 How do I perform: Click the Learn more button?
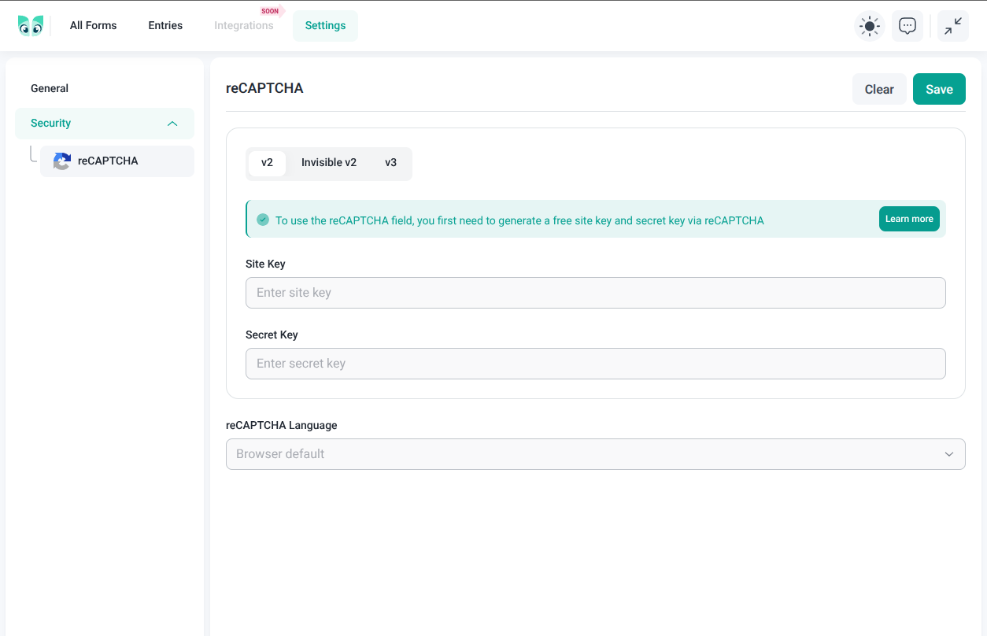coord(909,219)
